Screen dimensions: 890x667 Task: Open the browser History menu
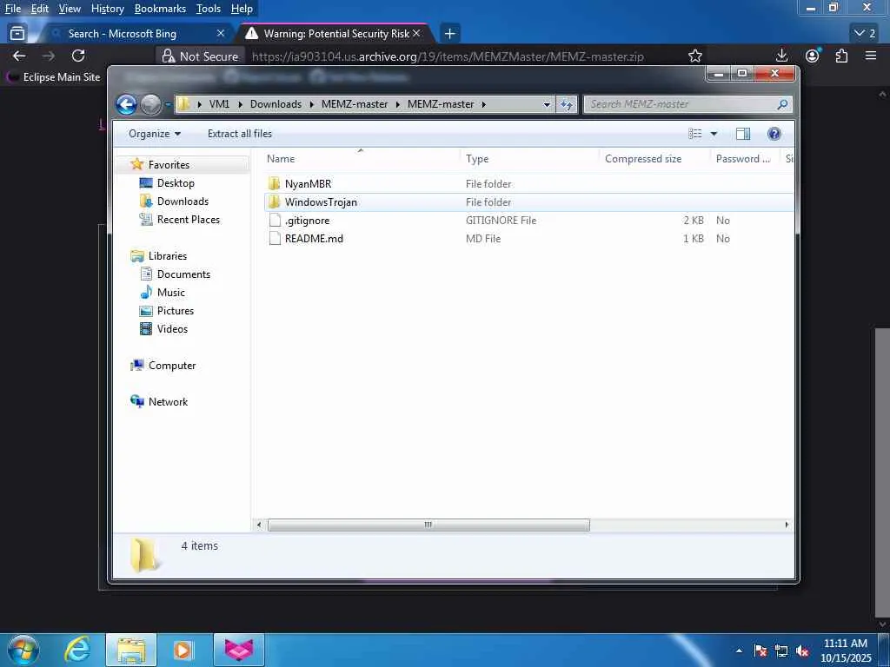[107, 9]
